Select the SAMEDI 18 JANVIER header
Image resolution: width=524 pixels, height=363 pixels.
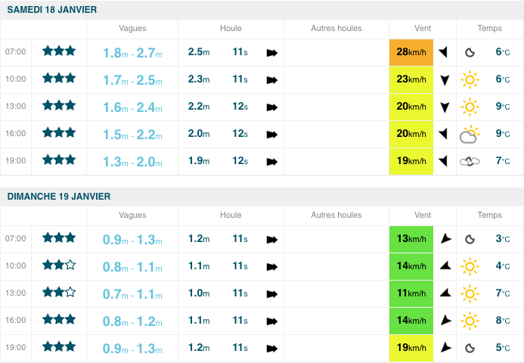pyautogui.click(x=52, y=9)
